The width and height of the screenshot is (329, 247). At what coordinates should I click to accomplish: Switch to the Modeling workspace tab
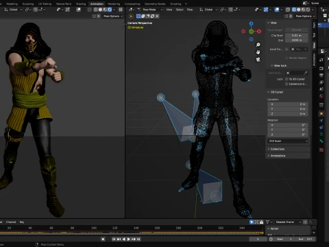click(x=12, y=4)
